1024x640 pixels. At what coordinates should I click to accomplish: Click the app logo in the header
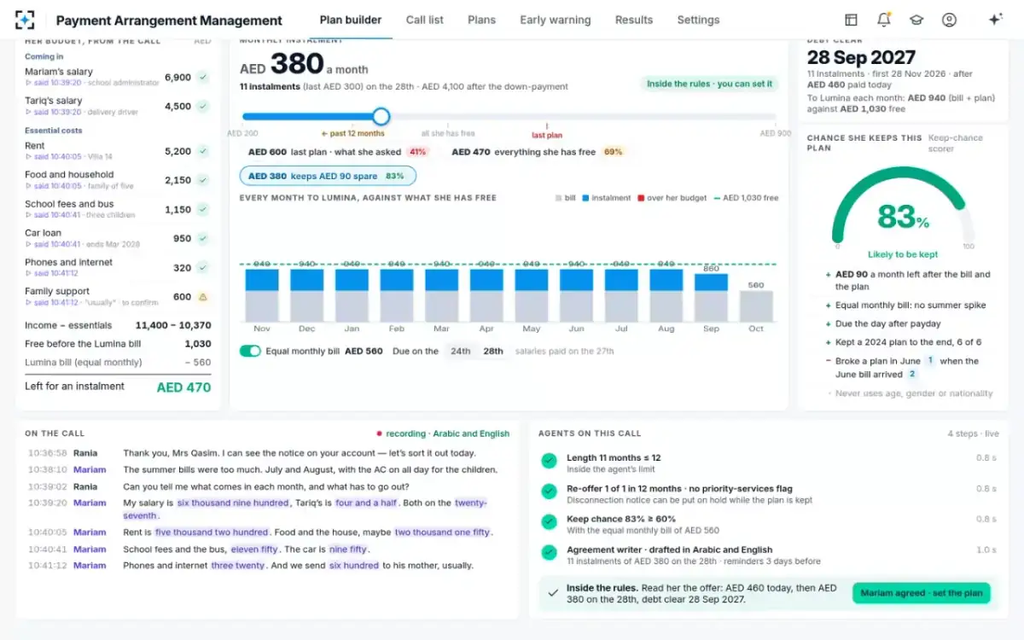point(25,20)
